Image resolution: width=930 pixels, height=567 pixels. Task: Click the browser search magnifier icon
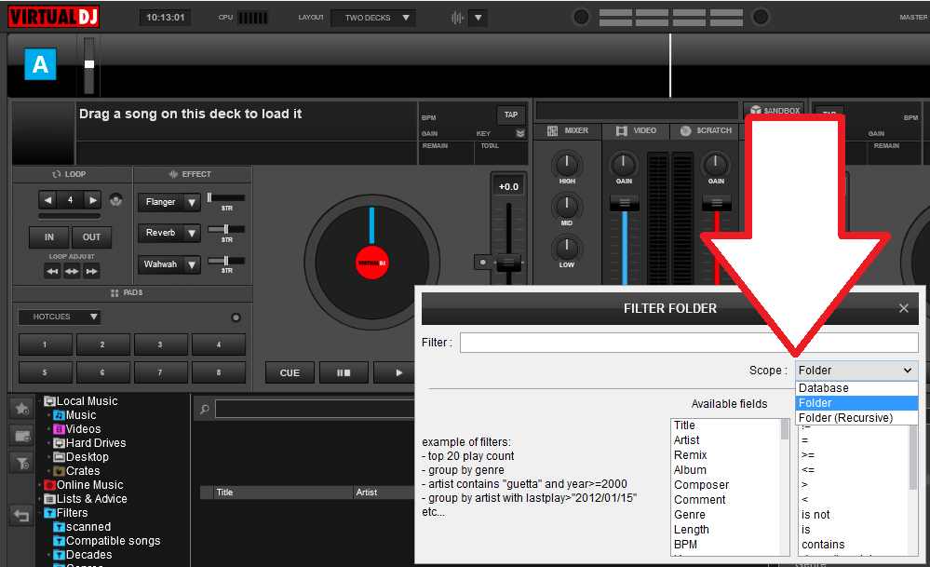[x=205, y=410]
